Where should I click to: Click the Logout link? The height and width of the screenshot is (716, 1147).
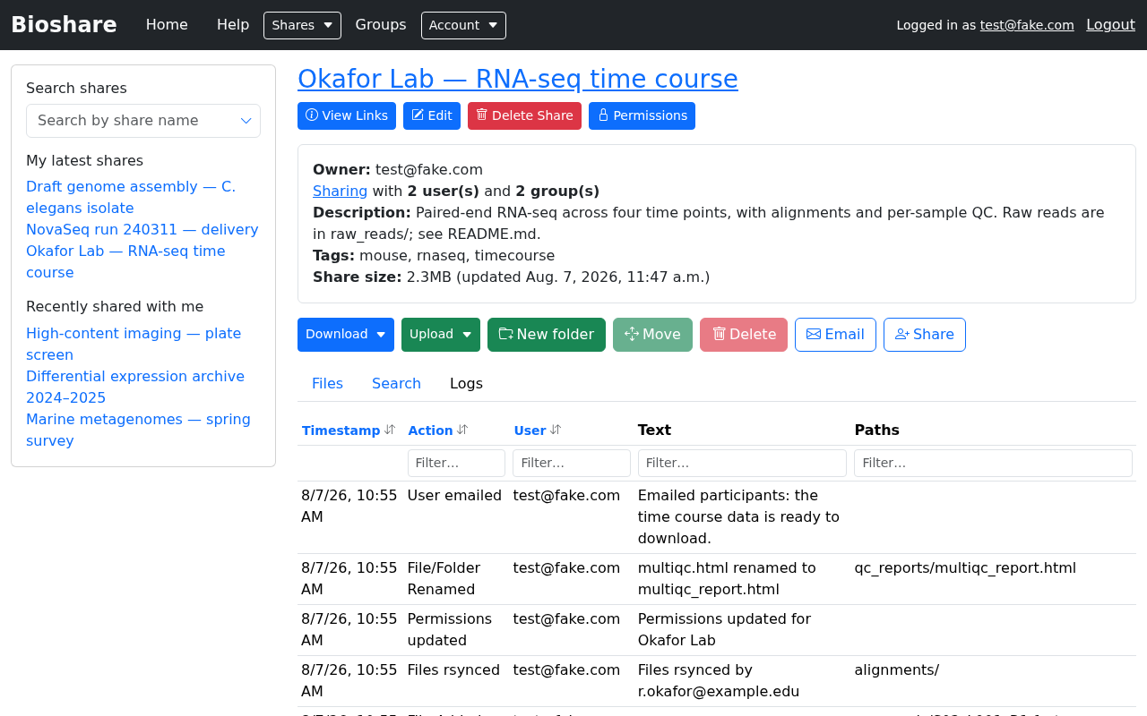point(1110,25)
